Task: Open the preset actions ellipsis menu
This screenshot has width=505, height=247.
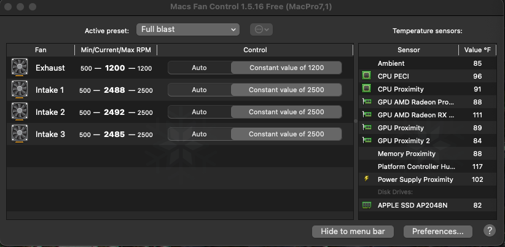Action: [261, 29]
